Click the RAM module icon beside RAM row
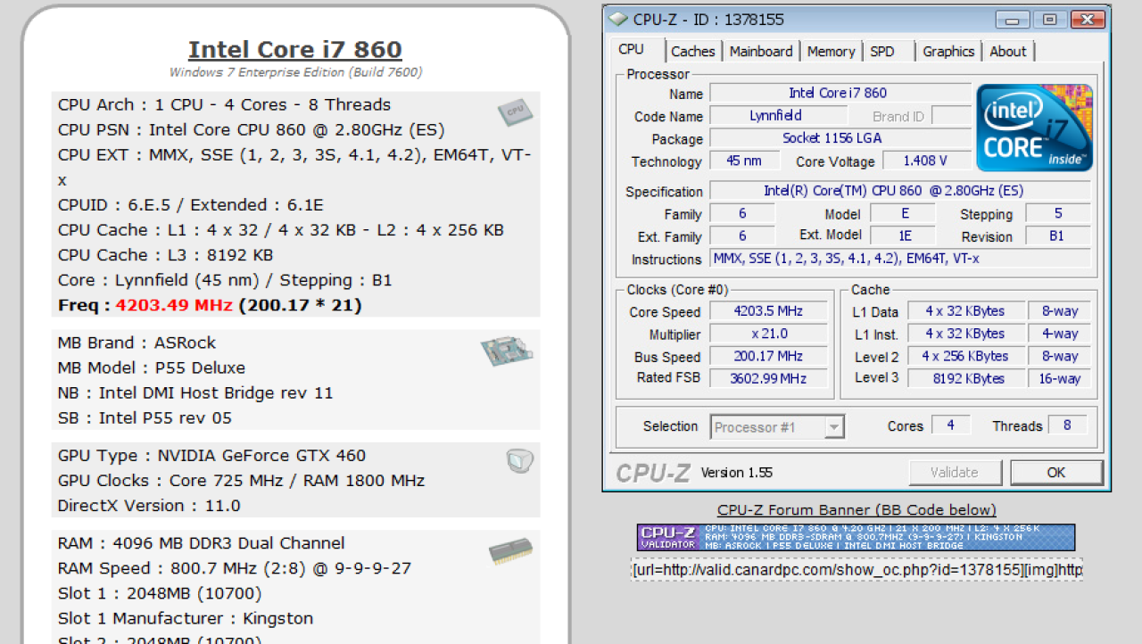This screenshot has width=1142, height=644. click(510, 552)
